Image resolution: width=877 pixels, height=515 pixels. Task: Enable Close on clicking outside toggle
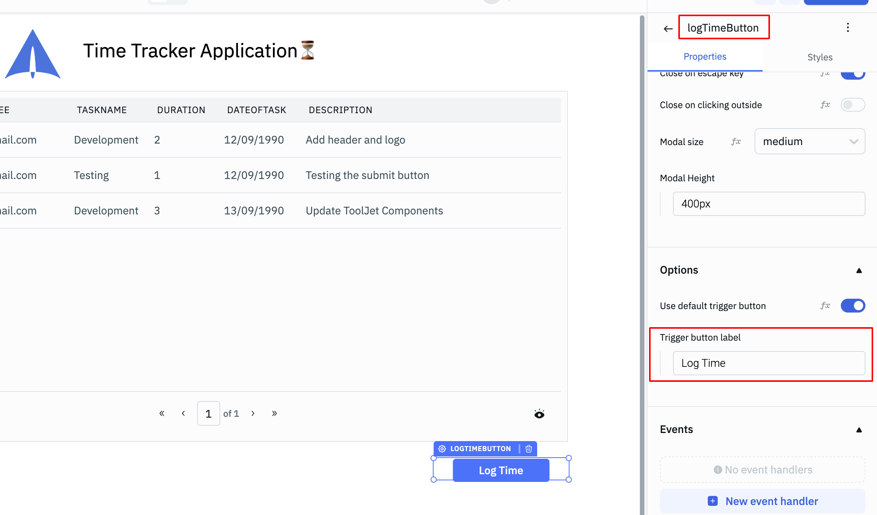pyautogui.click(x=853, y=105)
